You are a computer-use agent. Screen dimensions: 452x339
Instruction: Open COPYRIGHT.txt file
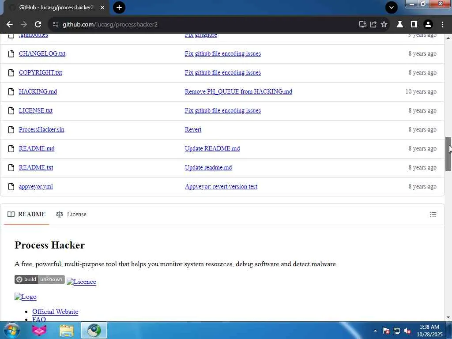(x=40, y=73)
